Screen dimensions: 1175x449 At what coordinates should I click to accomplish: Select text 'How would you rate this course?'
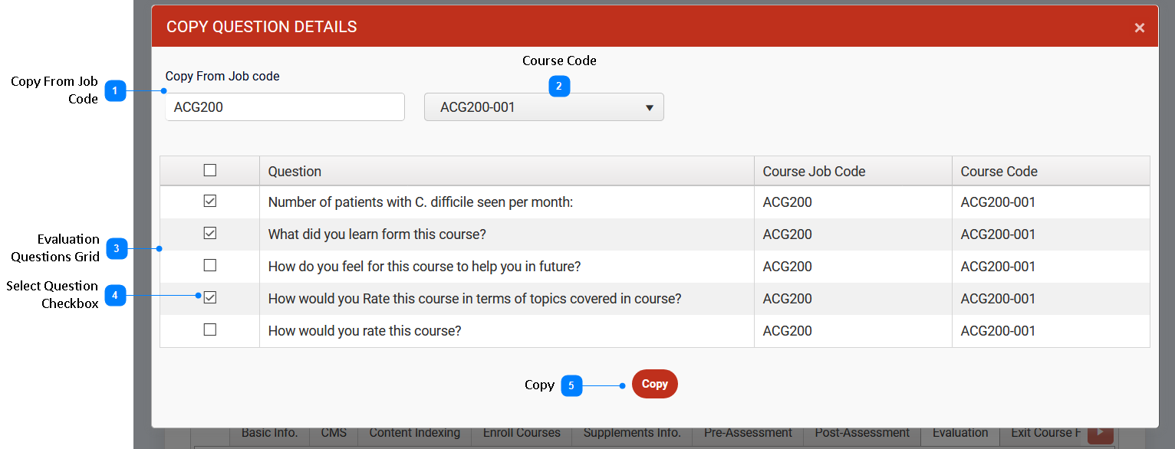tap(364, 331)
